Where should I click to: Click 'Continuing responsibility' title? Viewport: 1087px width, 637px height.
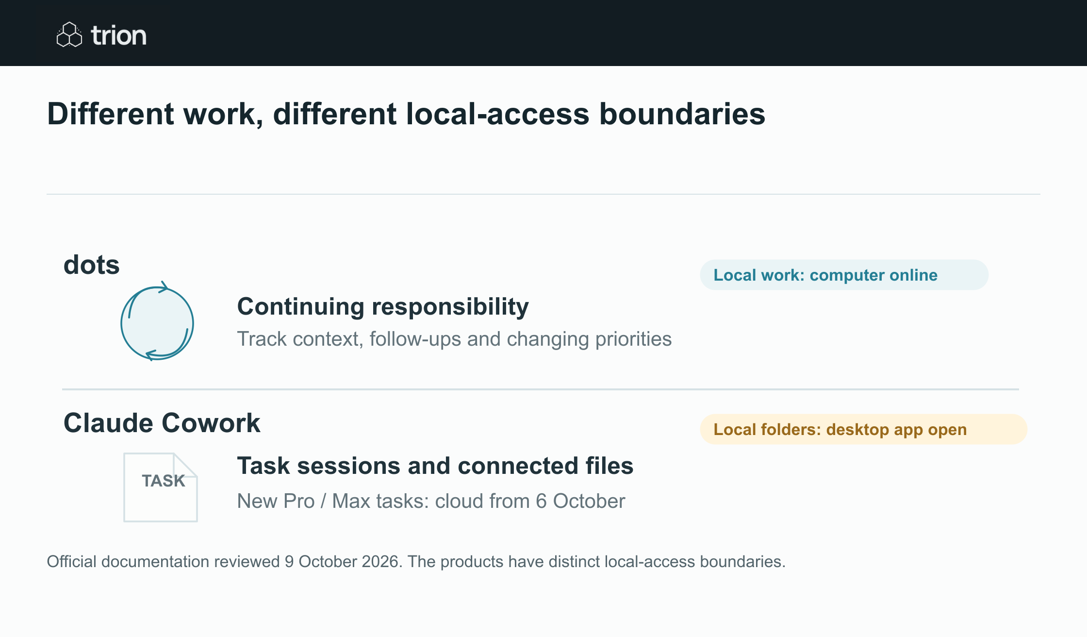coord(383,307)
